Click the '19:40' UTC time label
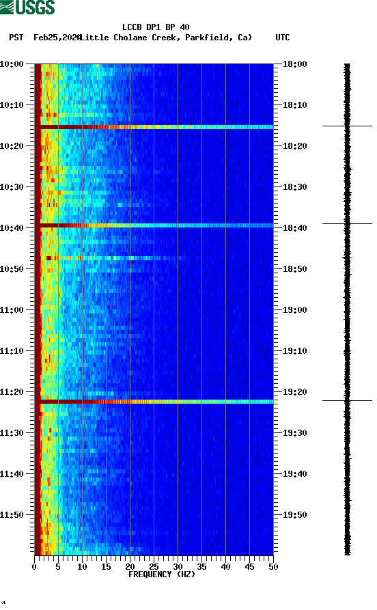This screenshot has width=377, height=610. (x=294, y=474)
